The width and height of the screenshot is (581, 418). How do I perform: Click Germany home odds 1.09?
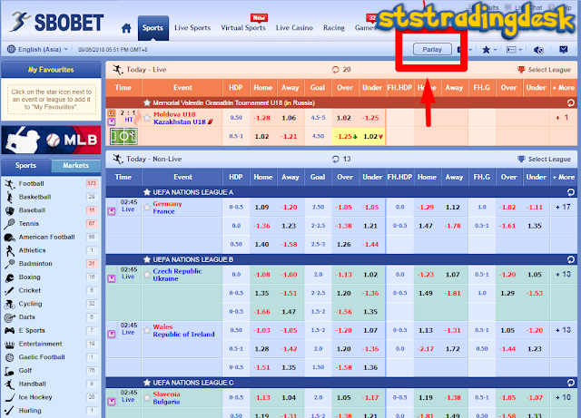(262, 208)
